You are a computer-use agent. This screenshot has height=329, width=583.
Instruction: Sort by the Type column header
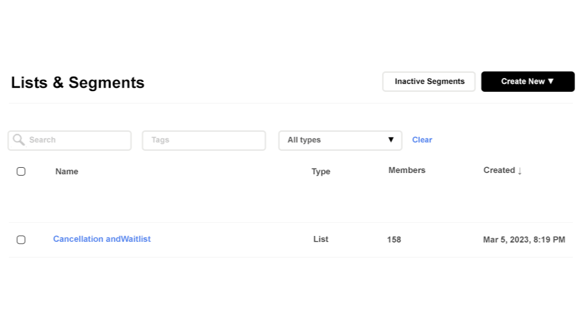[x=321, y=171]
